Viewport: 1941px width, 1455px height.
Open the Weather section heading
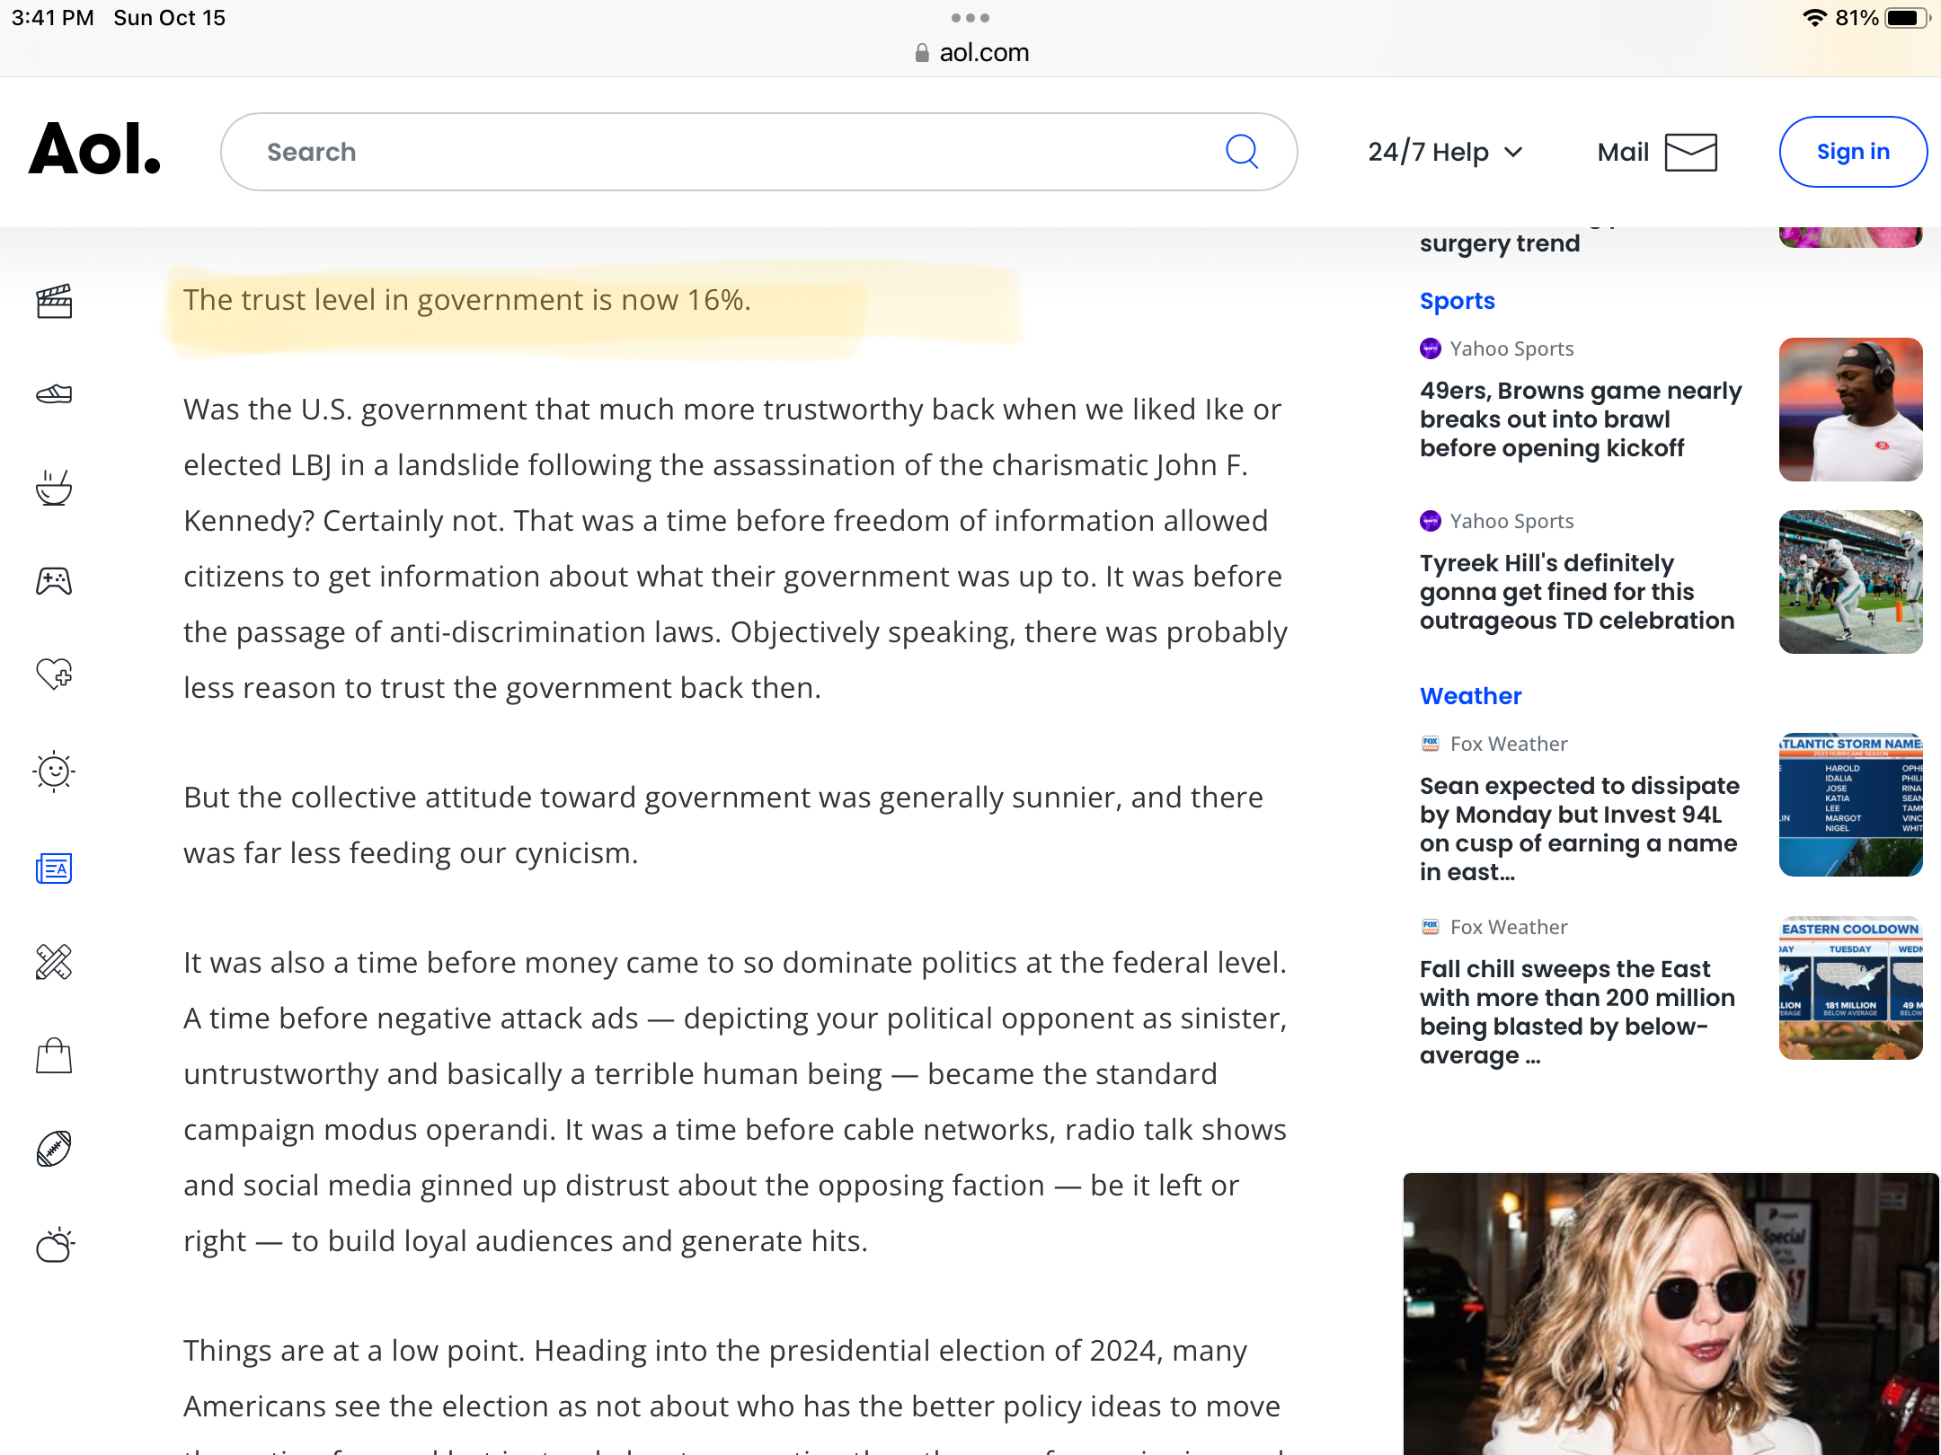[x=1471, y=696]
